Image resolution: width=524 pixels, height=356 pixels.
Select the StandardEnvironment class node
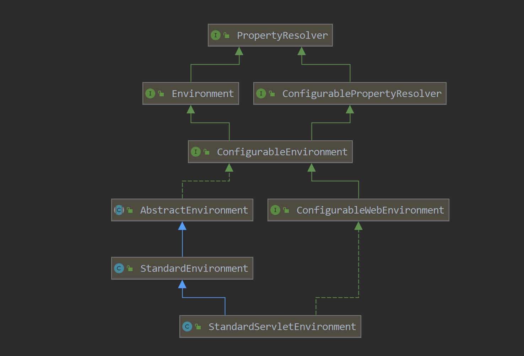[194, 269]
